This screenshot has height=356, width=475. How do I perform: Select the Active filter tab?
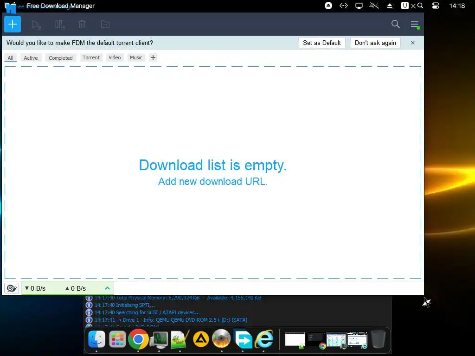point(31,58)
